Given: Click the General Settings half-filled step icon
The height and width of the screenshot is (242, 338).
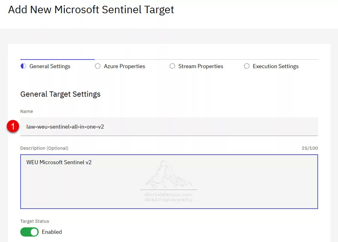Looking at the screenshot, I should point(23,66).
